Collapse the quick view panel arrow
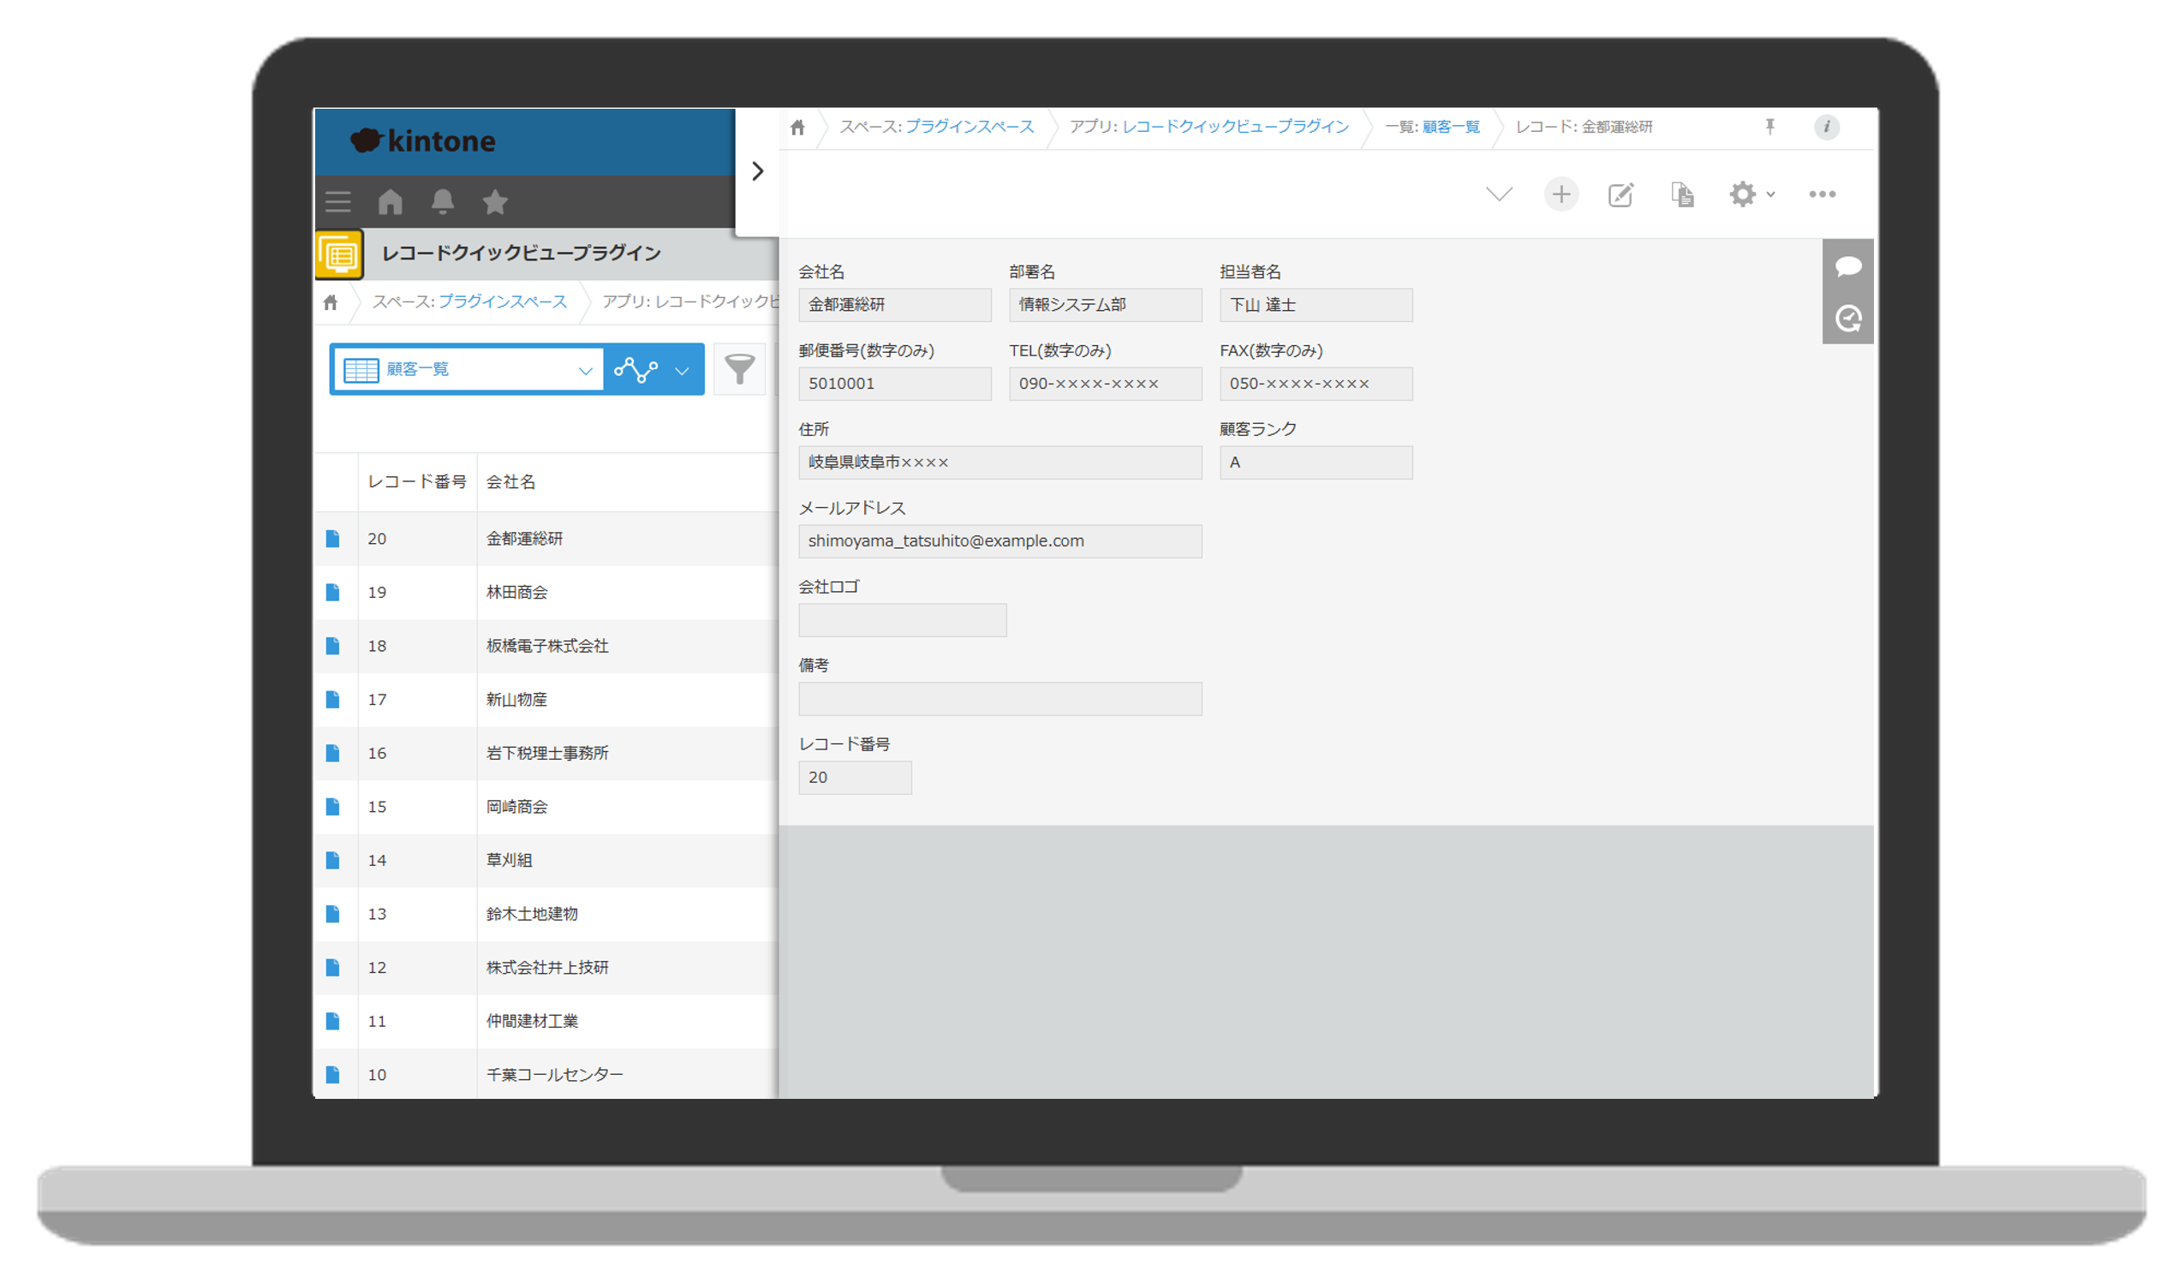The image size is (2184, 1283). pos(757,170)
